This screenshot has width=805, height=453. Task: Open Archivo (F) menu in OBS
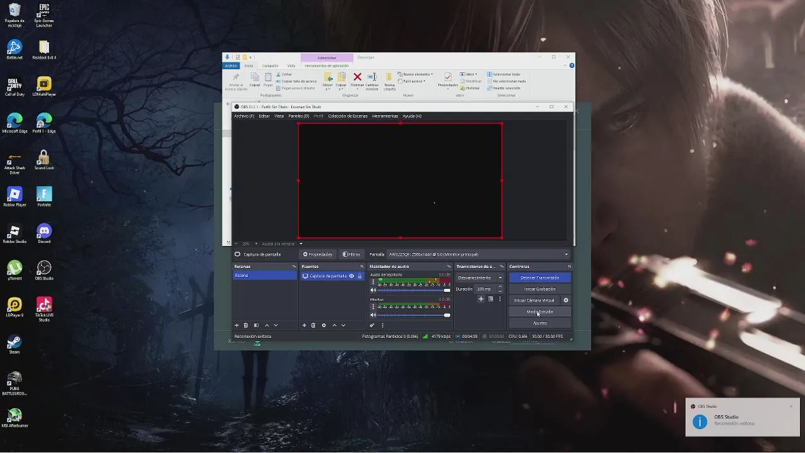click(244, 116)
